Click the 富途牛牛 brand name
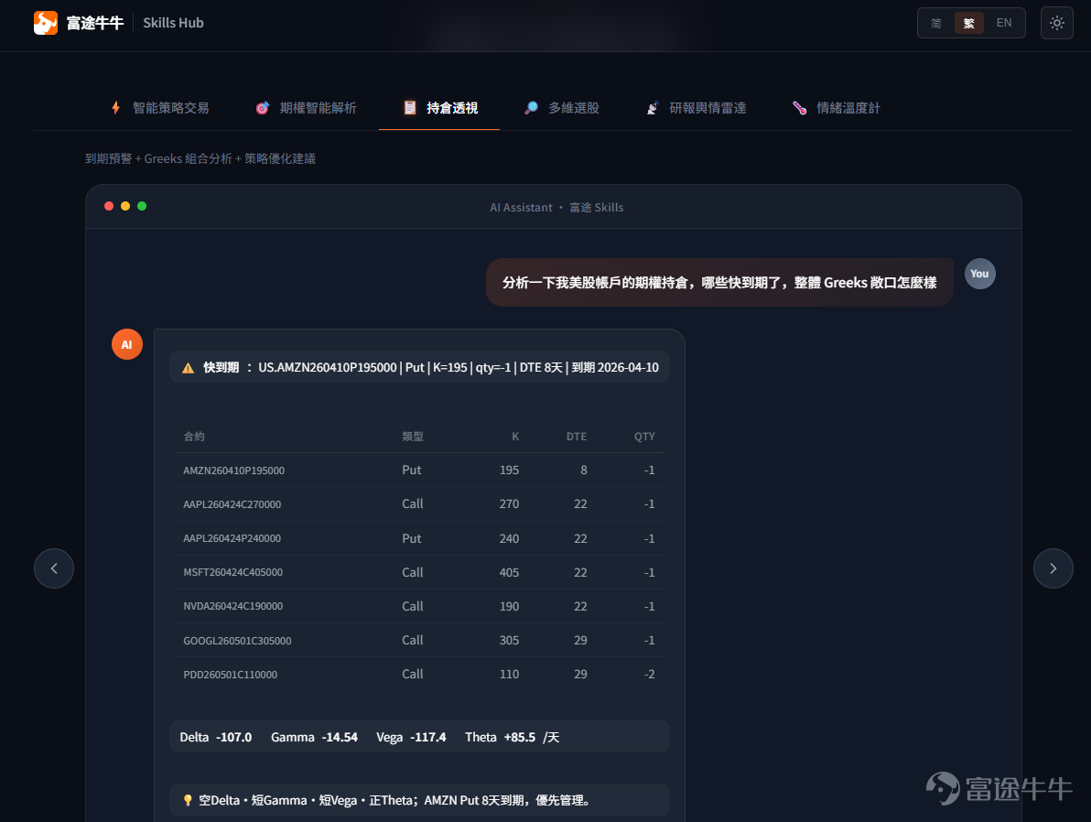This screenshot has width=1091, height=822. pyautogui.click(x=94, y=23)
